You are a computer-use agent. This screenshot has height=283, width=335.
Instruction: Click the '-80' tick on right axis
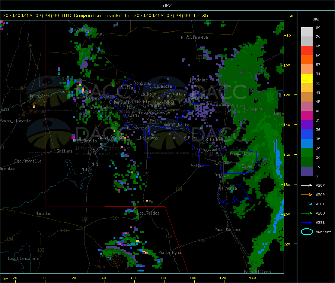(288, 35)
